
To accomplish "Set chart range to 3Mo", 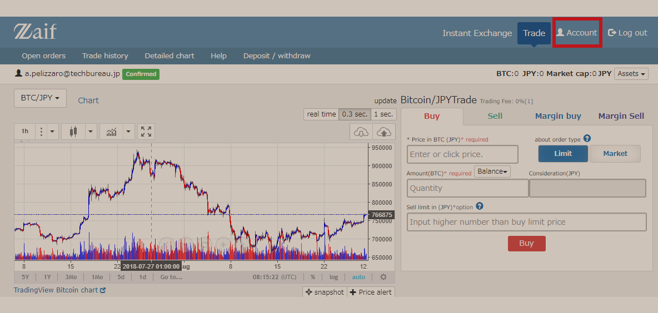I will [71, 277].
